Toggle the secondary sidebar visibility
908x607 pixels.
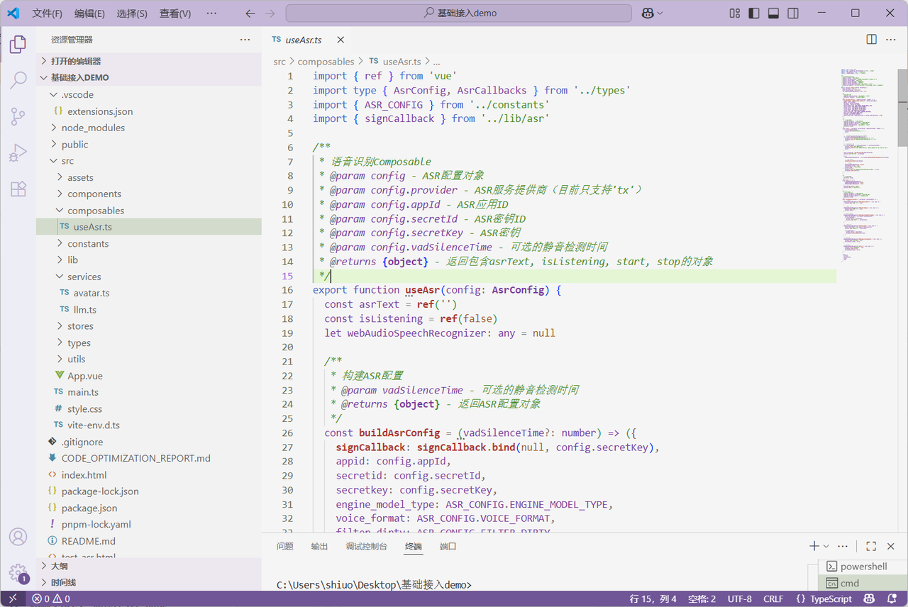tap(793, 13)
